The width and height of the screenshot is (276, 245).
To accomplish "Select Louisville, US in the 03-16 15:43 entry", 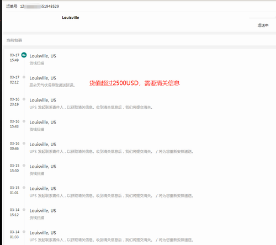I will tap(43, 122).
